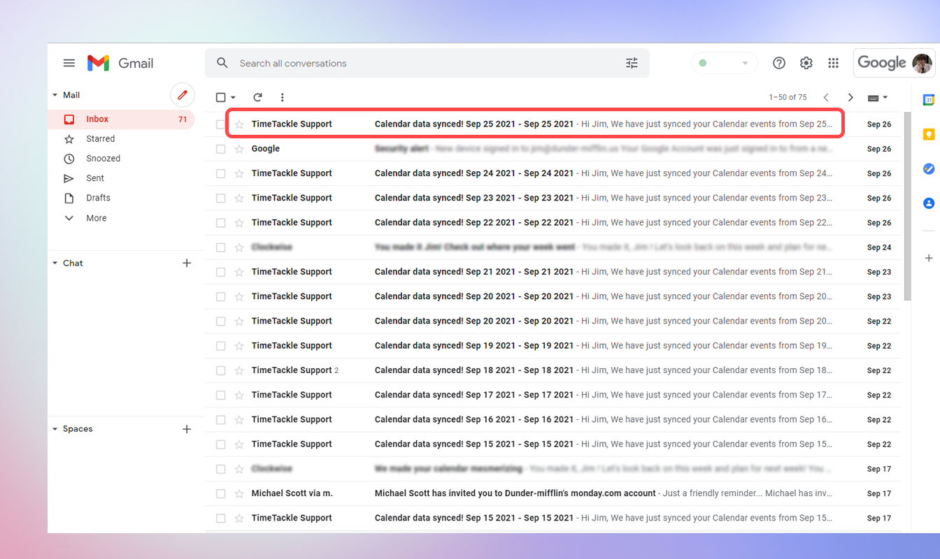Go to newer messages arrow
The height and width of the screenshot is (559, 940).
coord(826,97)
